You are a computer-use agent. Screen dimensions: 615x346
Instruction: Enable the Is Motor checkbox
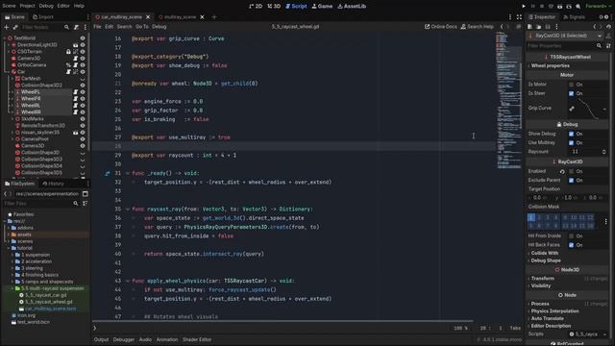(x=572, y=85)
